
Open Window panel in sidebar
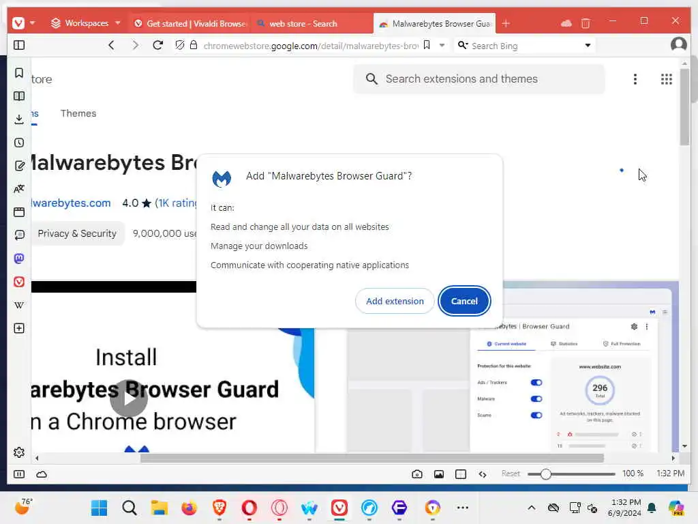click(x=19, y=212)
